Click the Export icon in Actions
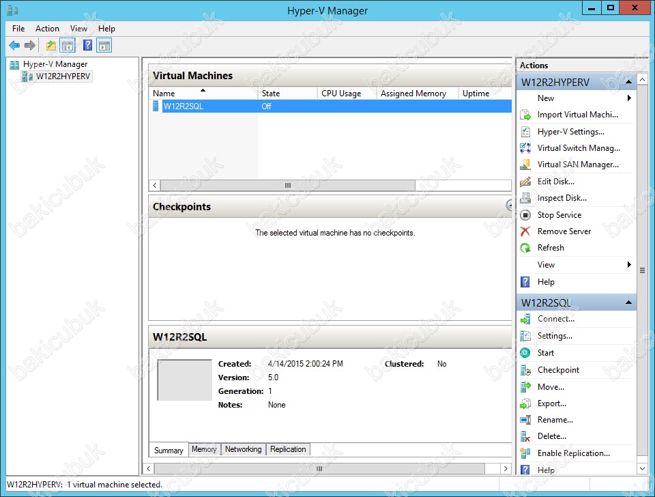Viewport: 655px width, 497px height. tap(525, 403)
